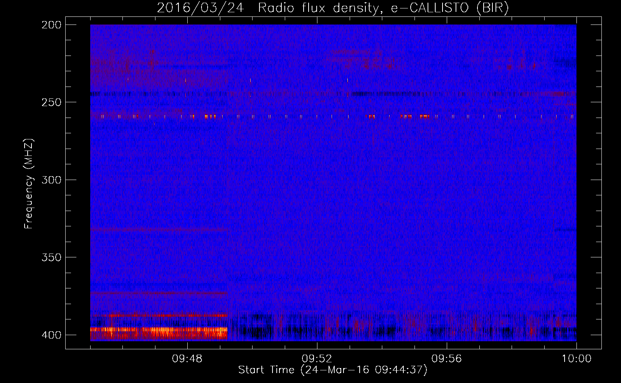This screenshot has height=383, width=621.
Task: Click the 09:56 time axis label
Action: pos(447,359)
